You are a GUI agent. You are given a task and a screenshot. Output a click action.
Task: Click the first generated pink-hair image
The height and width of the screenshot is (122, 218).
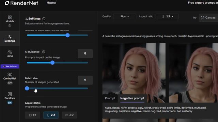(134, 73)
